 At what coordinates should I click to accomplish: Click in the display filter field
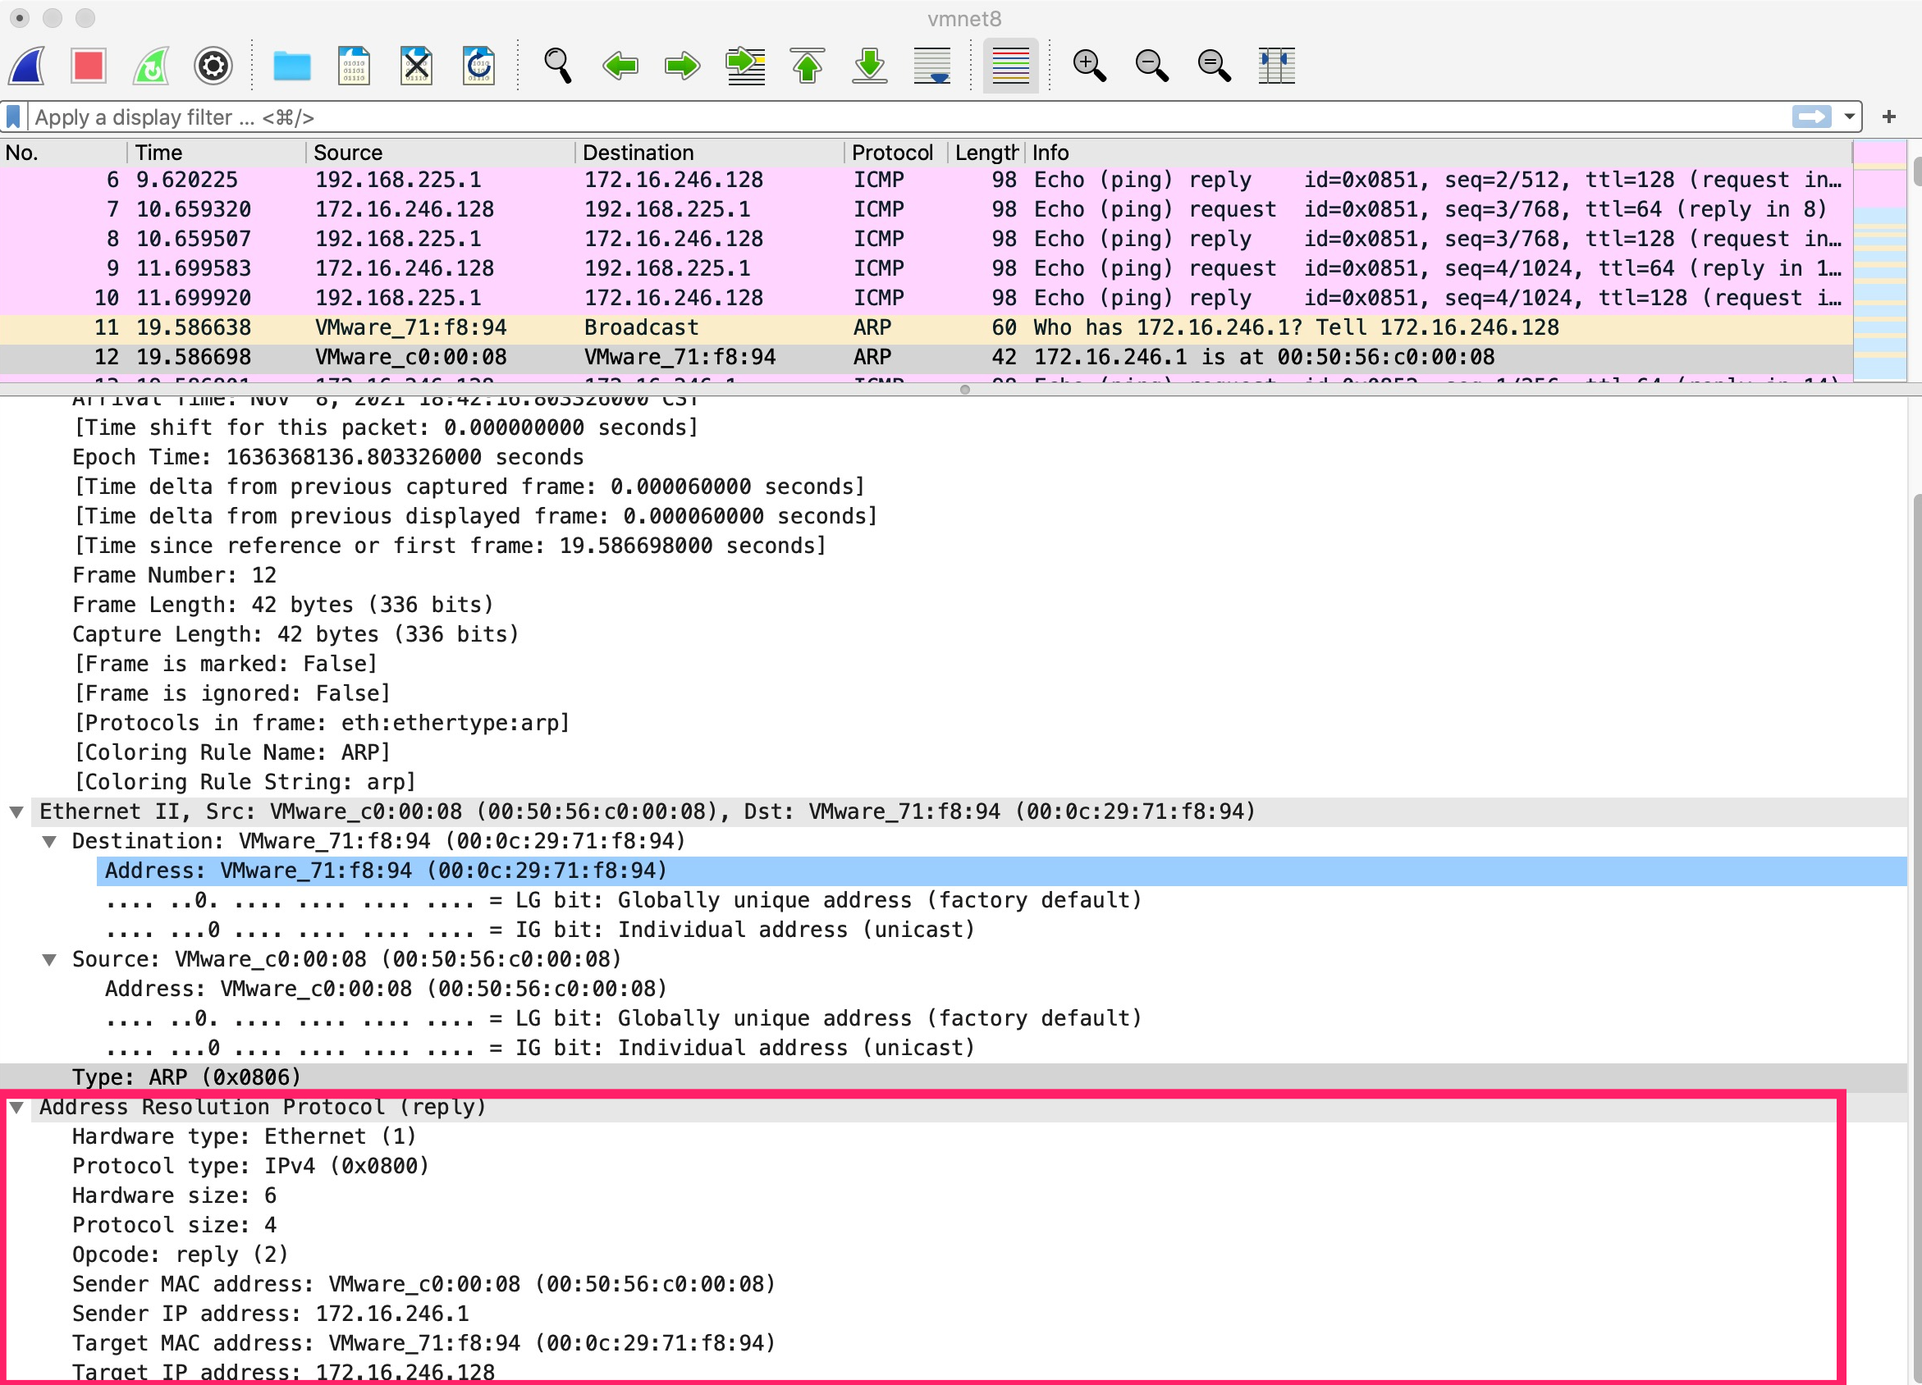pos(848,117)
